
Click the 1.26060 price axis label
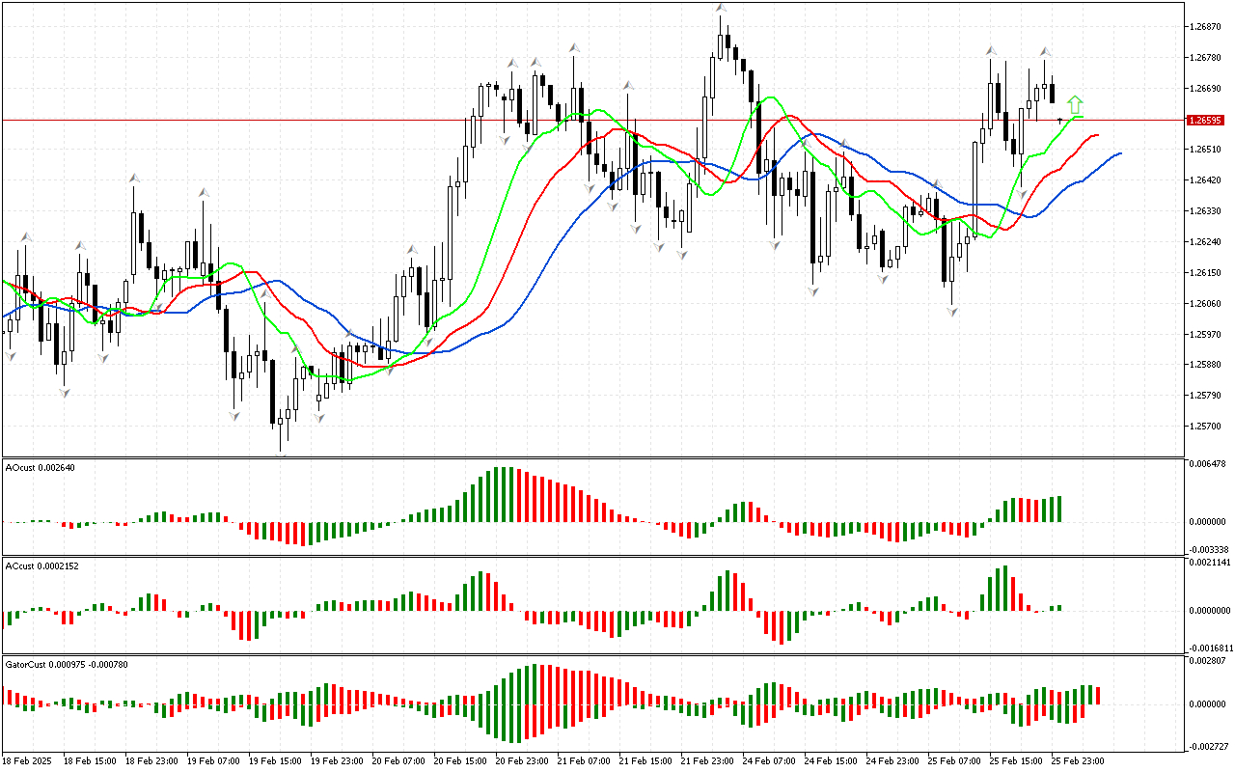pyautogui.click(x=1206, y=304)
